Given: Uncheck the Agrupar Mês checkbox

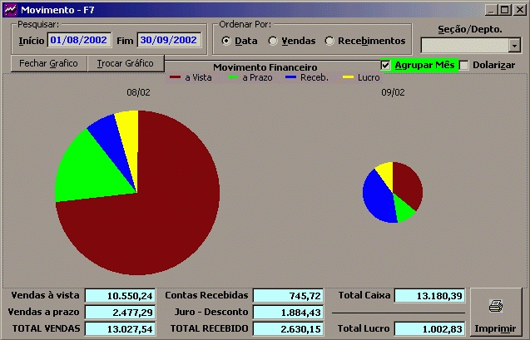Looking at the screenshot, I should click(386, 65).
